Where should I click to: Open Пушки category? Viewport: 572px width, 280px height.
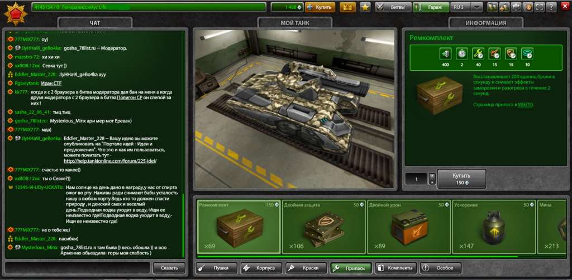click(x=217, y=268)
